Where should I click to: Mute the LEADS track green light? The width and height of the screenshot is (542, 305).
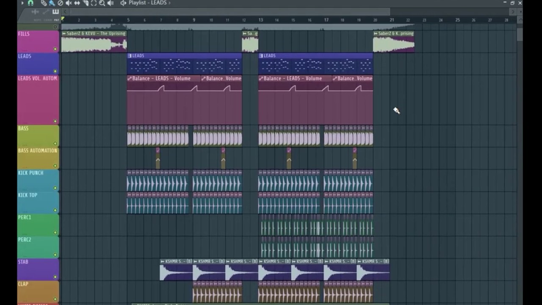(55, 71)
